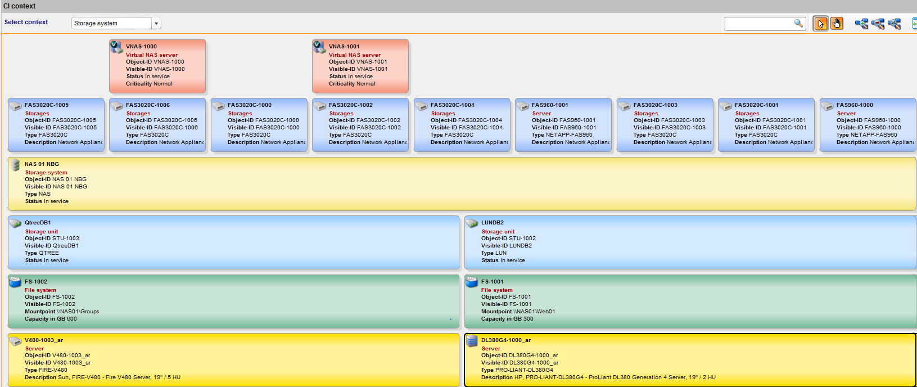Click the FS-1002 file system icon
This screenshot has height=387, width=917.
15,282
